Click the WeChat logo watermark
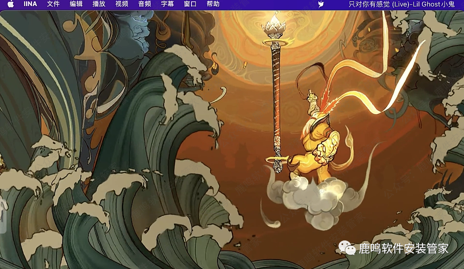This screenshot has width=464, height=269. pyautogui.click(x=347, y=247)
